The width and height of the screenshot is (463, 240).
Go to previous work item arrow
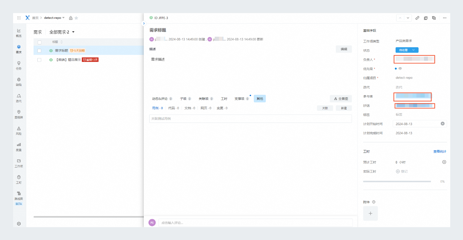click(x=400, y=18)
